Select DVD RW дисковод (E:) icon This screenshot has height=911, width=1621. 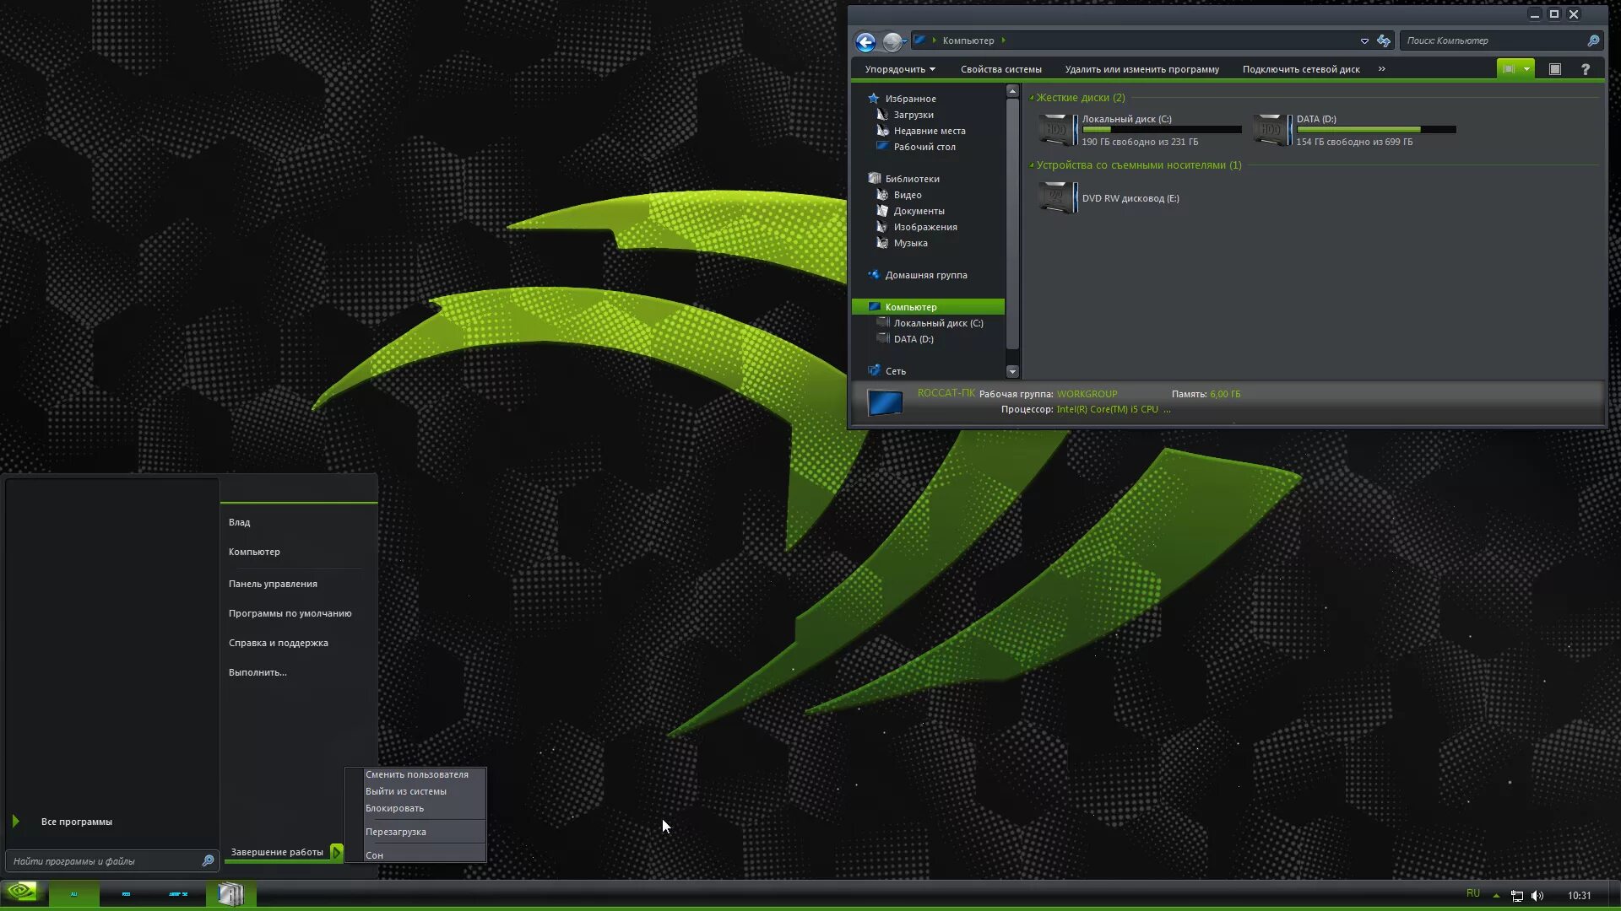click(x=1057, y=198)
